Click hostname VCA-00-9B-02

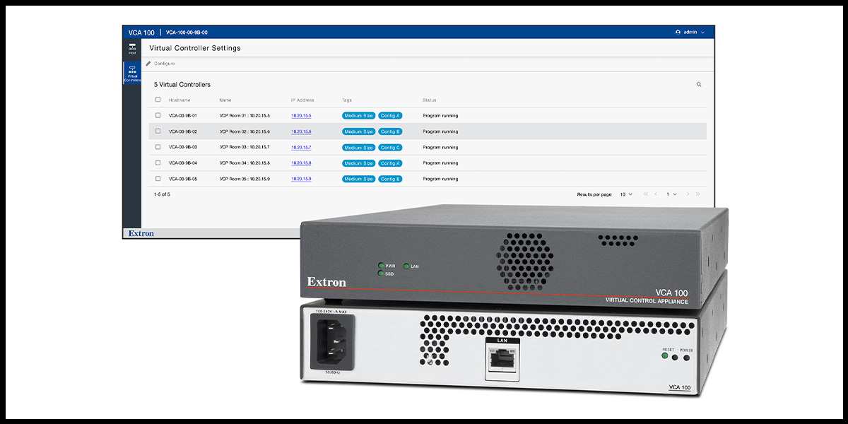coord(183,131)
